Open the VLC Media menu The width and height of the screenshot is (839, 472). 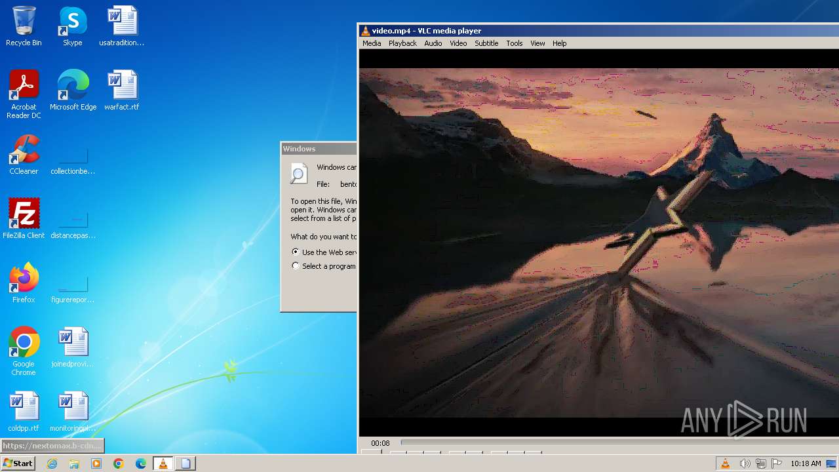(372, 43)
